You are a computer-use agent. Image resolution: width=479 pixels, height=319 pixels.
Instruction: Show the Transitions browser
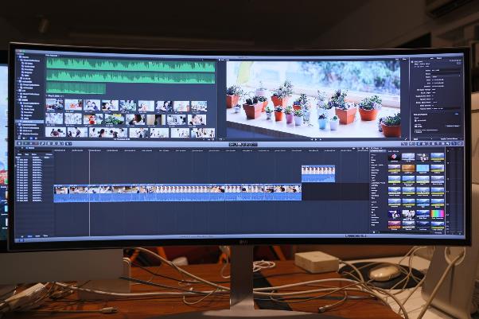coord(433,144)
